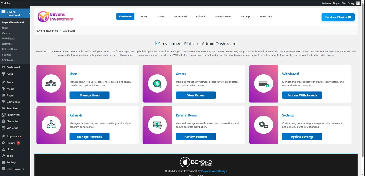Select Referrals in the sidebar submenu
Screen dimensions: 365x176
[7, 44]
